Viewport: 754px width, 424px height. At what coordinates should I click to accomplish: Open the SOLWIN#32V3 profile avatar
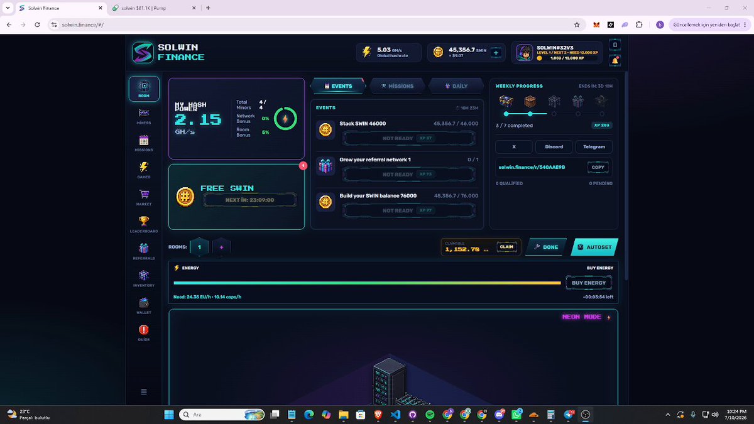pyautogui.click(x=525, y=53)
